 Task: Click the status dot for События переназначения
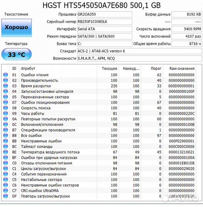[5, 174]
